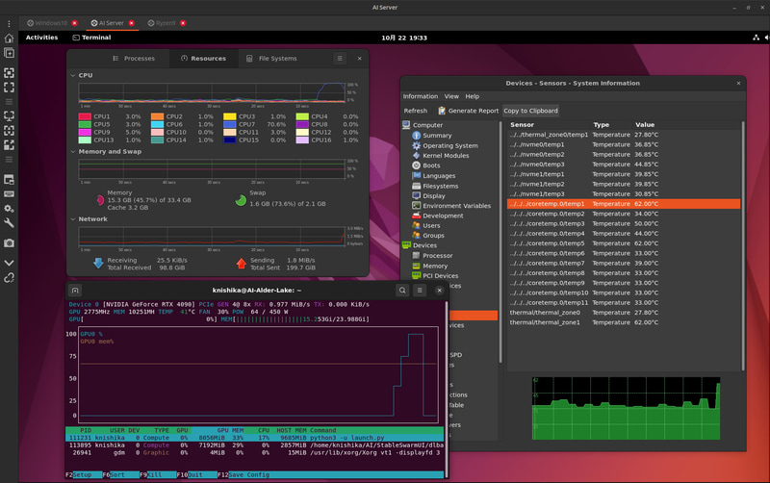770x483 pixels.
Task: Select Processor under Devices tree
Action: 432,256
